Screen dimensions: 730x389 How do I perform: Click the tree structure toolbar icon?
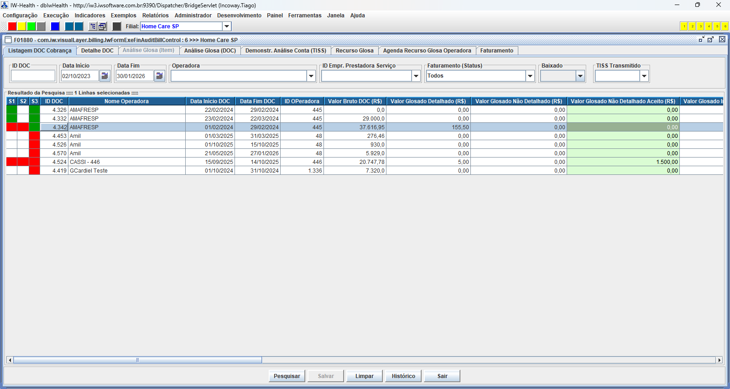pos(93,26)
